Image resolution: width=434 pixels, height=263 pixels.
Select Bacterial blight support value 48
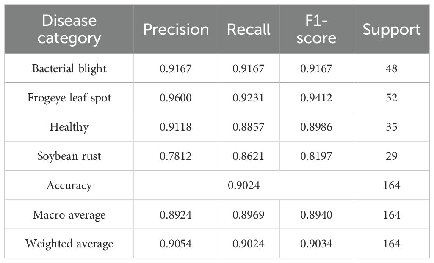tap(392, 68)
